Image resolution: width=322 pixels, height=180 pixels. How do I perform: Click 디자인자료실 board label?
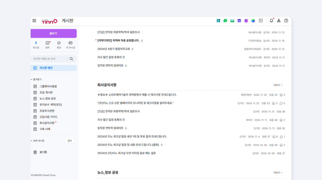(255, 41)
